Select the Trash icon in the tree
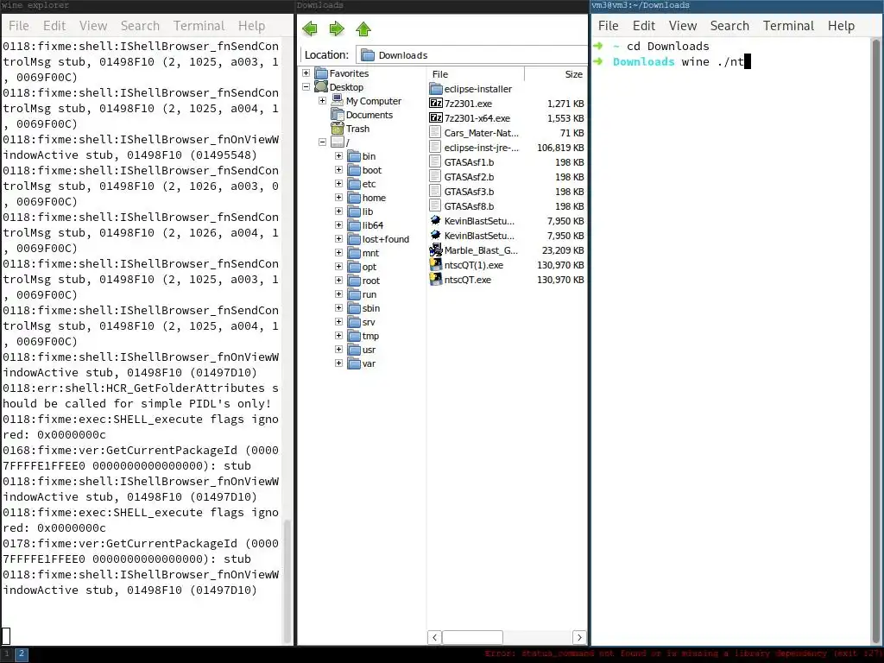This screenshot has width=884, height=663. pos(338,129)
